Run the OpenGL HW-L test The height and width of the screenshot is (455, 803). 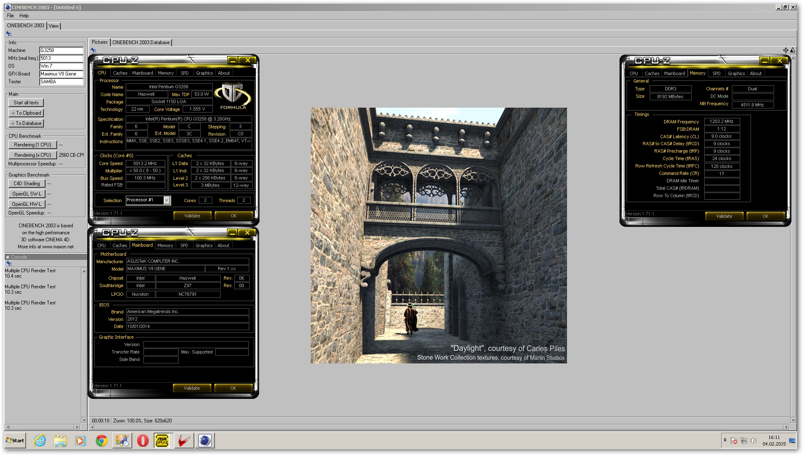(x=27, y=204)
